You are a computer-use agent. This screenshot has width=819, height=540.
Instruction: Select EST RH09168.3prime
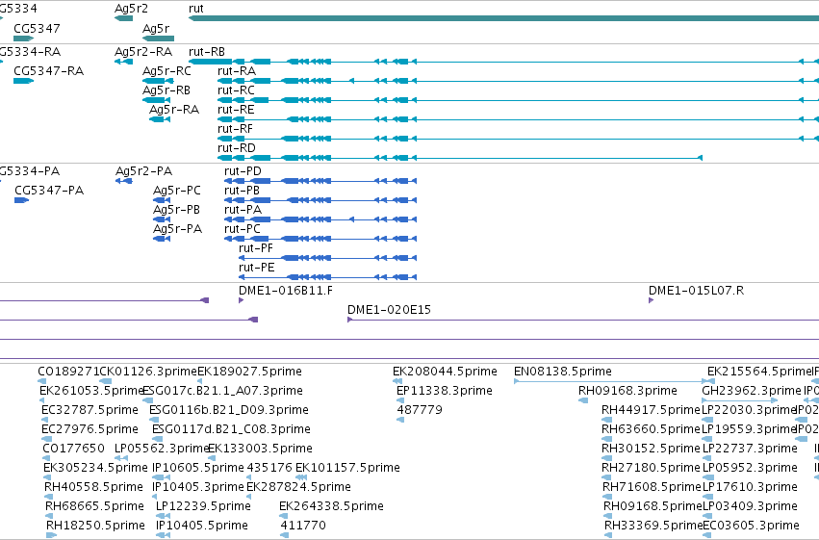(627, 391)
